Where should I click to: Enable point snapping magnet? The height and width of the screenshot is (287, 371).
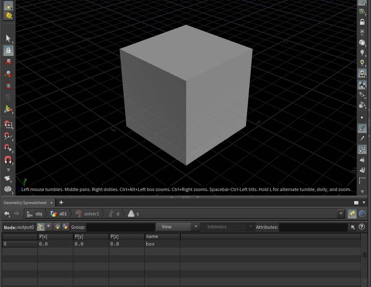click(x=8, y=148)
